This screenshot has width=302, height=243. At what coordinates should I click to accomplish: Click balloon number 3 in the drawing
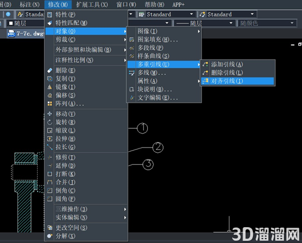pos(148,164)
